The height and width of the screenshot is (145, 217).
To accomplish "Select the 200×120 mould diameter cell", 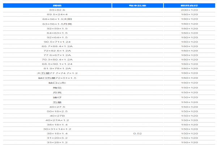I will point(189,10).
